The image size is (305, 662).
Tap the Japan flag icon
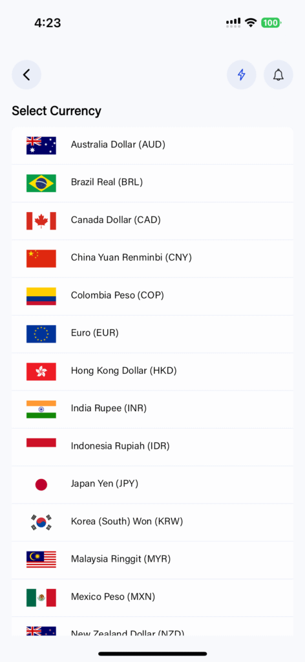click(41, 484)
